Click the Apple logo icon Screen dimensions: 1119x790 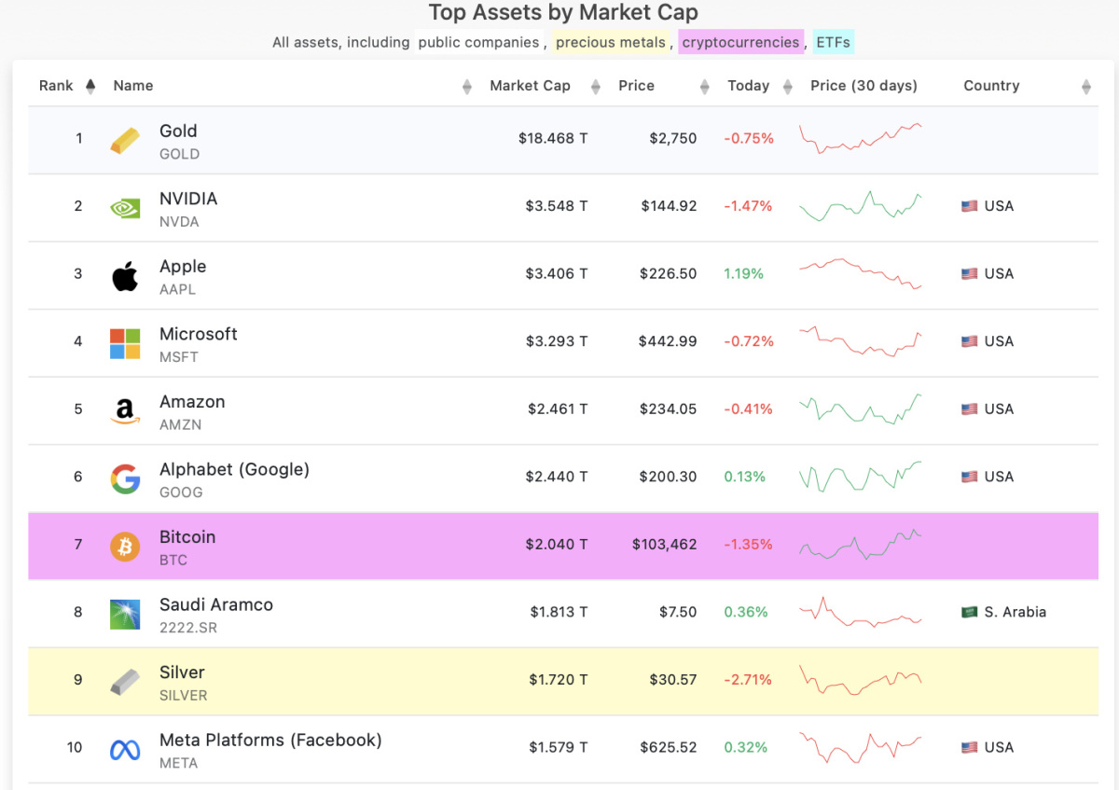(125, 276)
